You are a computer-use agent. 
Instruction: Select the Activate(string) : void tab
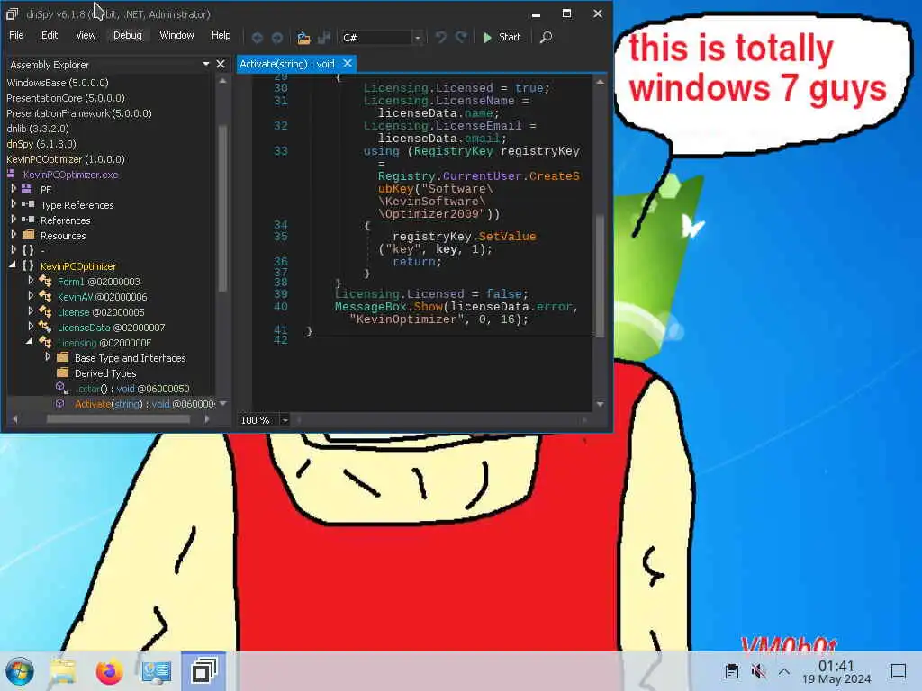[x=287, y=64]
